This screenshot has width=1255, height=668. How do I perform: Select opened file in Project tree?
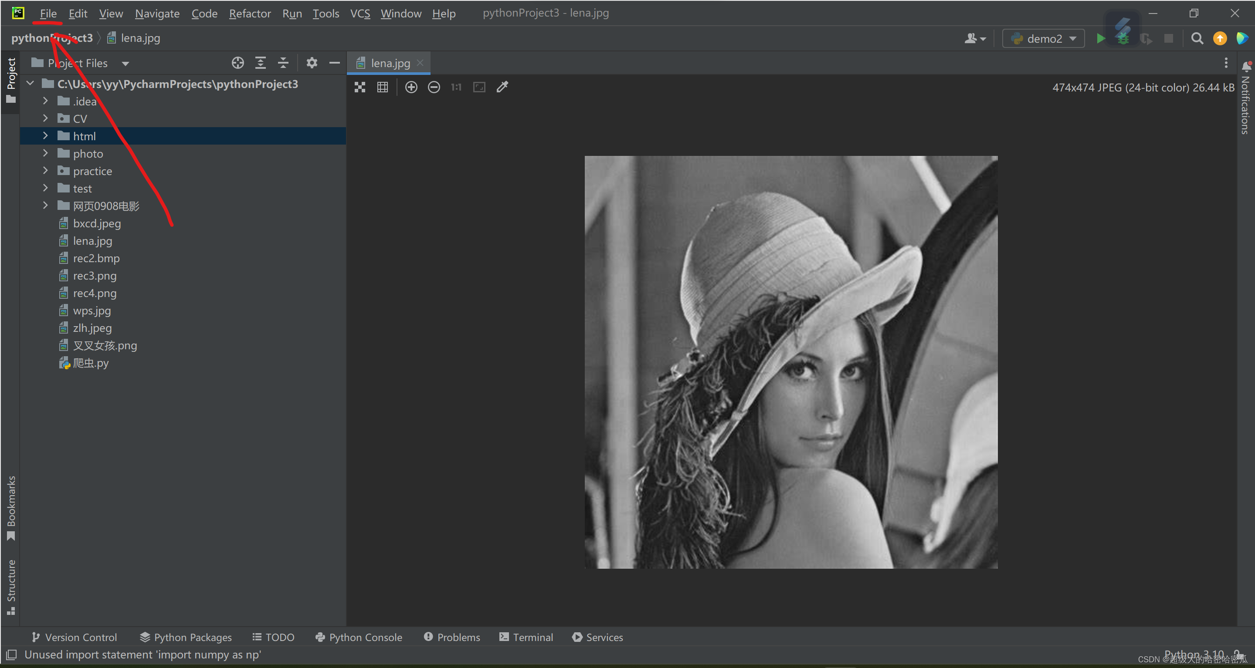point(238,63)
